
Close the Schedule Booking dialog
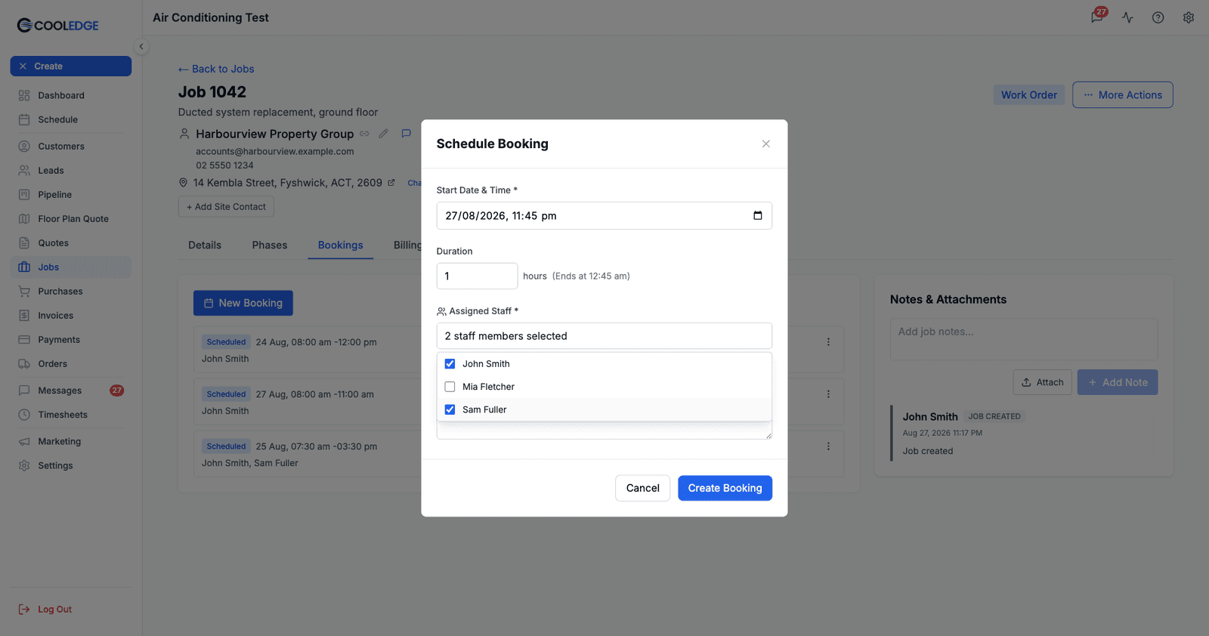(x=766, y=144)
